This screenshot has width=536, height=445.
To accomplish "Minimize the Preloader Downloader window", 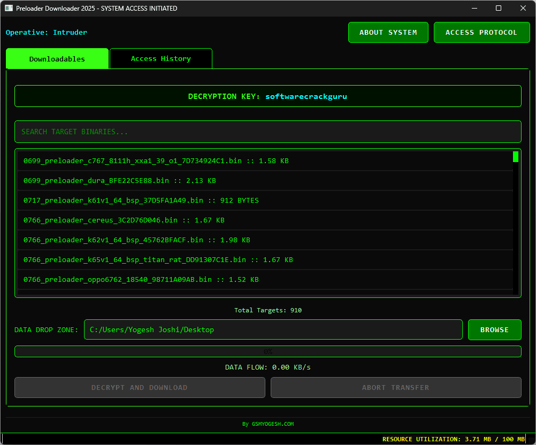I will point(474,8).
